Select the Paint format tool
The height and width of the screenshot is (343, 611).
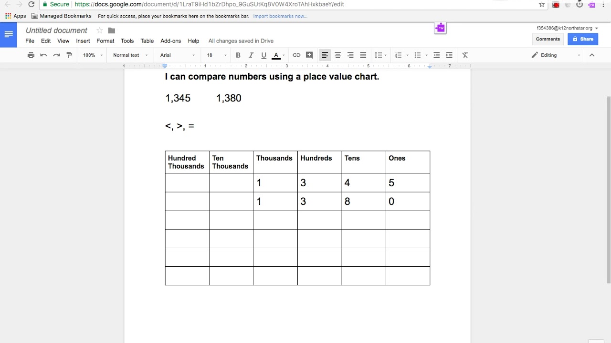pos(69,55)
